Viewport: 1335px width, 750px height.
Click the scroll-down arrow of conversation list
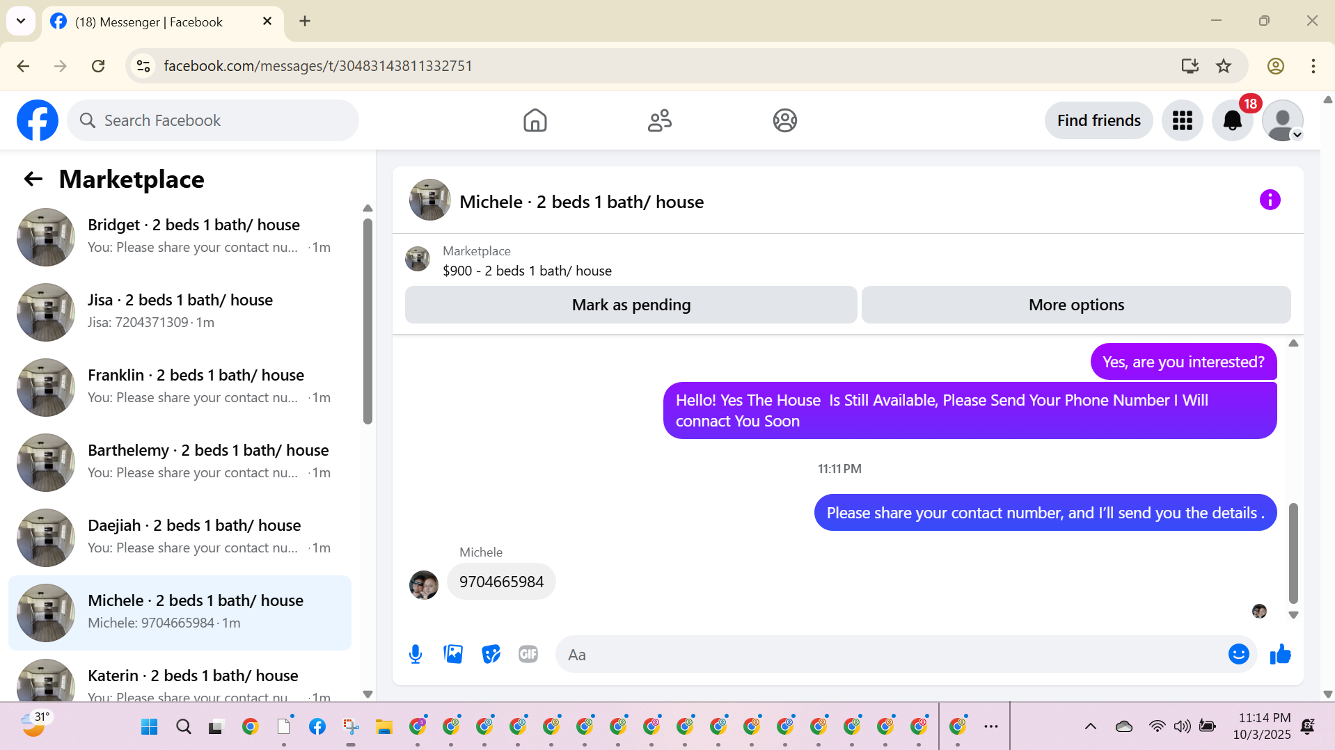368,694
